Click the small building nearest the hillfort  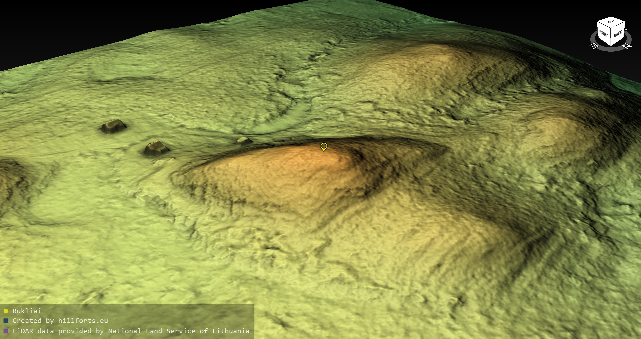pos(244,141)
